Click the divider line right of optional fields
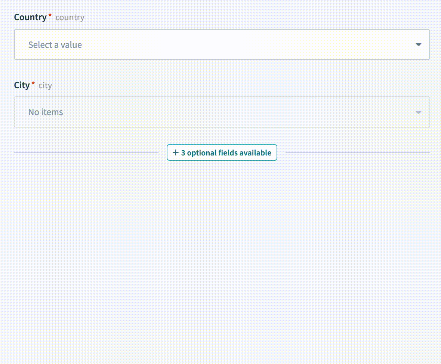Screen dimensions: 441x364 [x=357, y=153]
